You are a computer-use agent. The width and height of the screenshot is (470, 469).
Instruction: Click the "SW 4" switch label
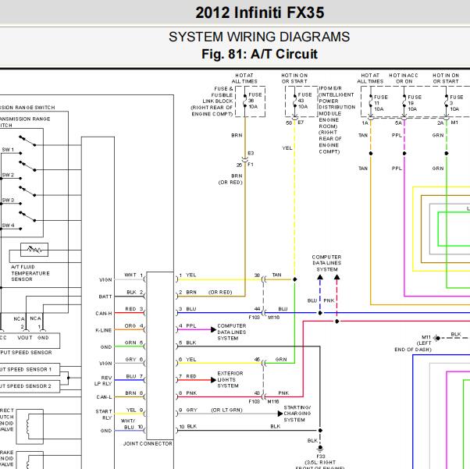pos(8,225)
